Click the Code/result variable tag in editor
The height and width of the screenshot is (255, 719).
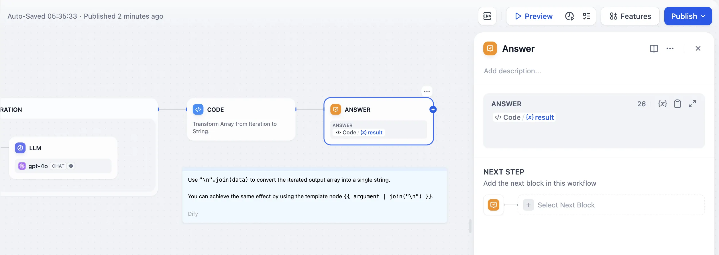pos(524,117)
